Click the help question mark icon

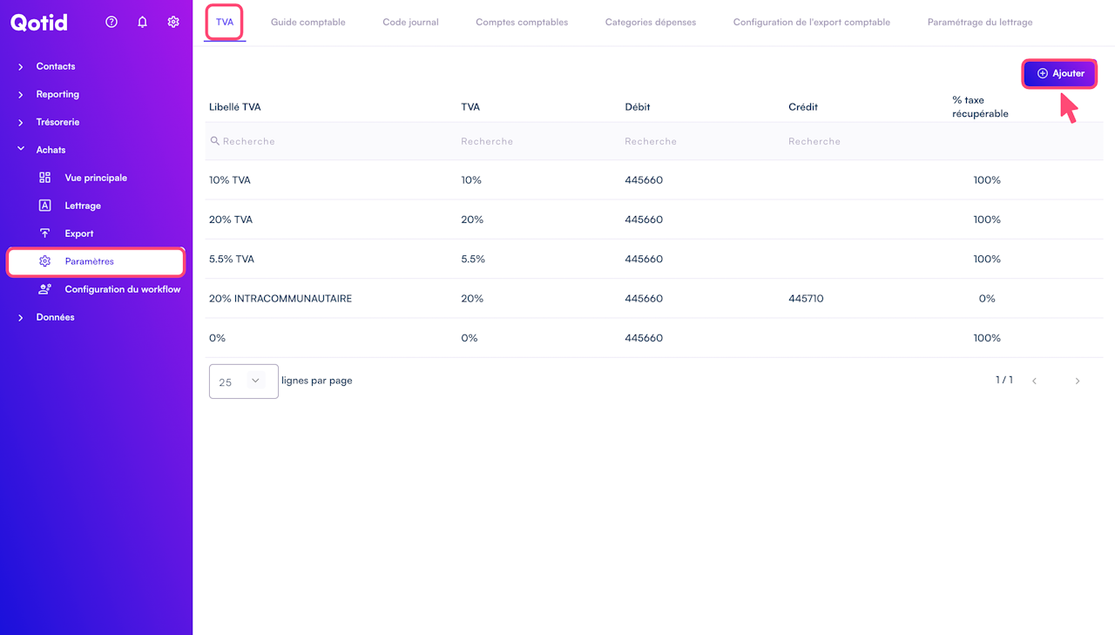pyautogui.click(x=111, y=23)
